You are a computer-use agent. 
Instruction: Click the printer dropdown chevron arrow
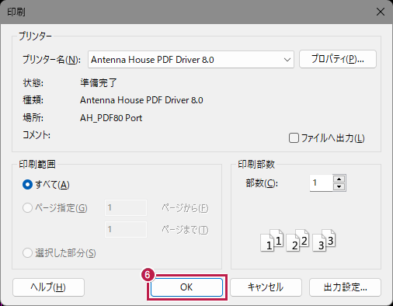pos(287,60)
